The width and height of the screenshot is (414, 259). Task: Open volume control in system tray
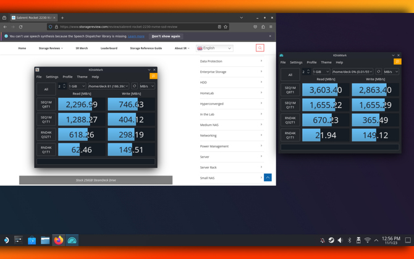coord(340,240)
